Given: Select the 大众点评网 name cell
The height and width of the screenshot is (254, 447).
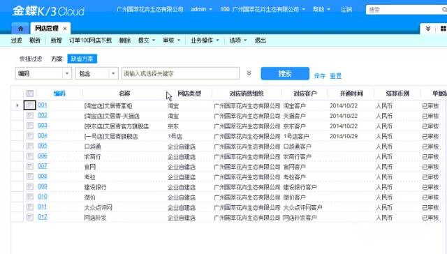Looking at the screenshot, I should tap(98, 207).
